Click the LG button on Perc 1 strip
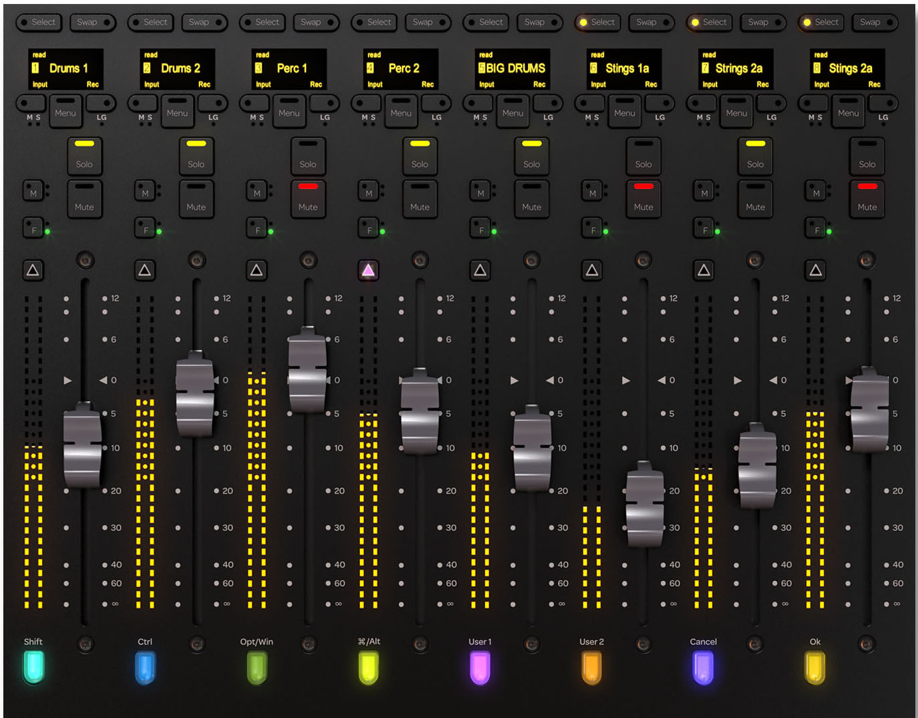 [324, 104]
